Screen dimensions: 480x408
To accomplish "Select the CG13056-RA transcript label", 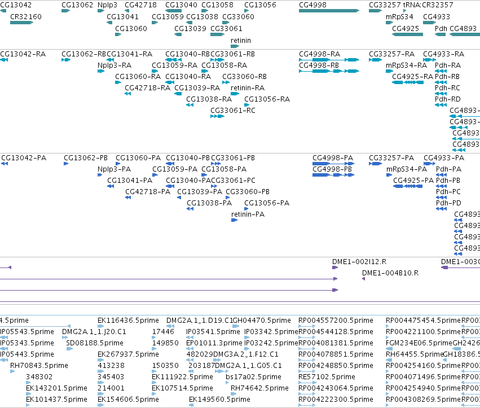I will pyautogui.click(x=267, y=99).
